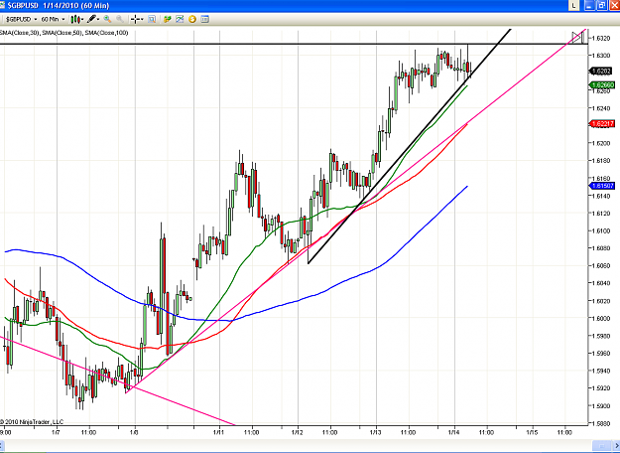Click the candlestick chart style icon
620x453 pixels.
pos(74,19)
